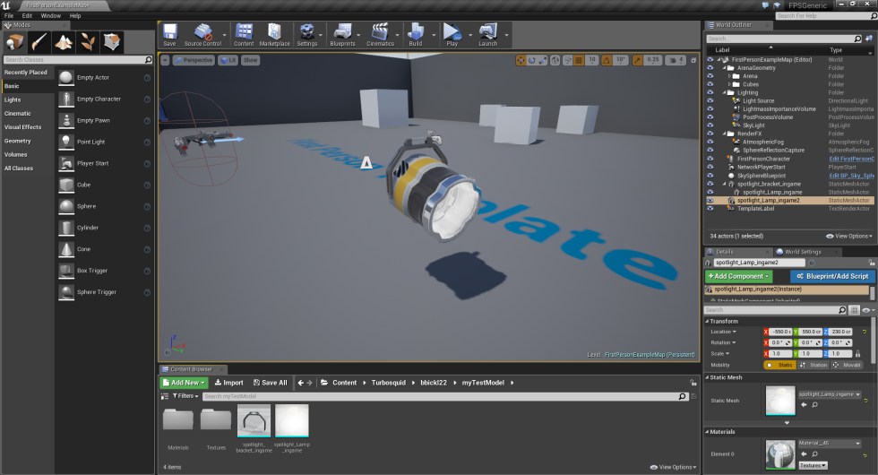Viewport: 878px width, 475px height.
Task: Select the Landscape mode icon
Action: coord(64,41)
